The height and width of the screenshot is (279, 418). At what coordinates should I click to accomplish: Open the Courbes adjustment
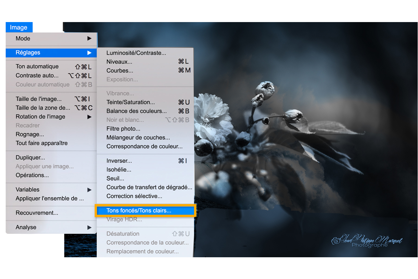[x=120, y=70]
